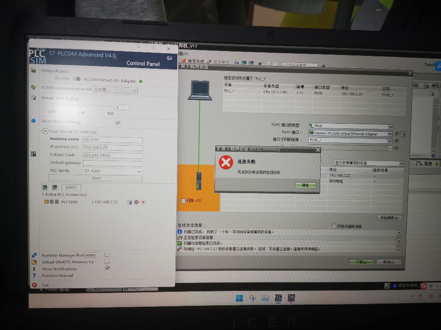Remove the PLCSIM1 instance with red X
Viewport: 441px width, 330px height.
143,202
